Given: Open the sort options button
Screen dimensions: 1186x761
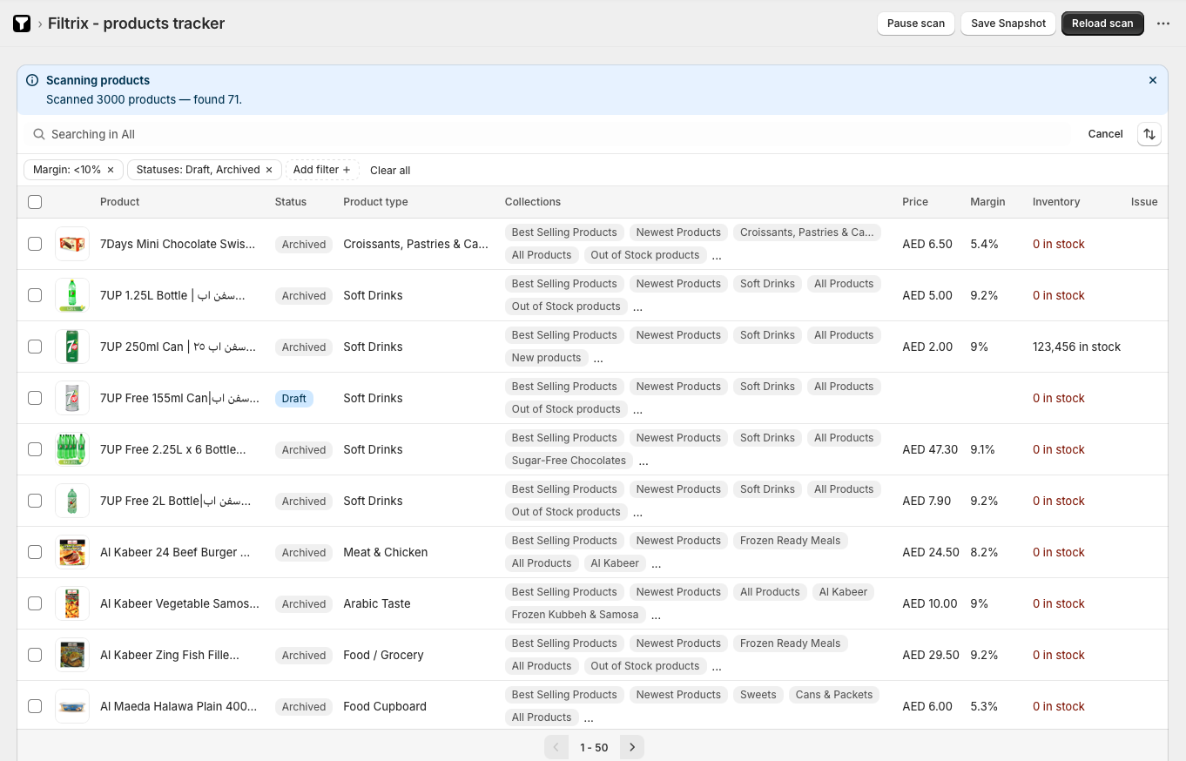Looking at the screenshot, I should 1149,134.
